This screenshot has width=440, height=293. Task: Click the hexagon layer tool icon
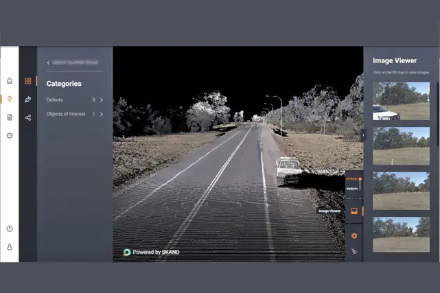pos(354,235)
